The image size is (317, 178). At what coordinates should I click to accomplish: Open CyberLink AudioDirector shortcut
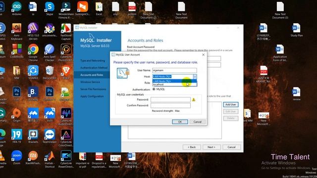tap(66, 117)
